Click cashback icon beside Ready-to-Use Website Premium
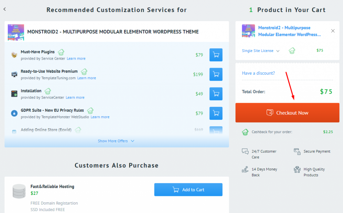 coord(84,72)
